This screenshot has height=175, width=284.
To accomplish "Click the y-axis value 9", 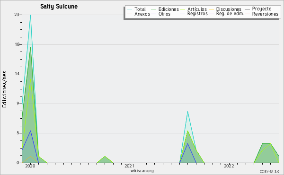I will pyautogui.click(x=18, y=104).
